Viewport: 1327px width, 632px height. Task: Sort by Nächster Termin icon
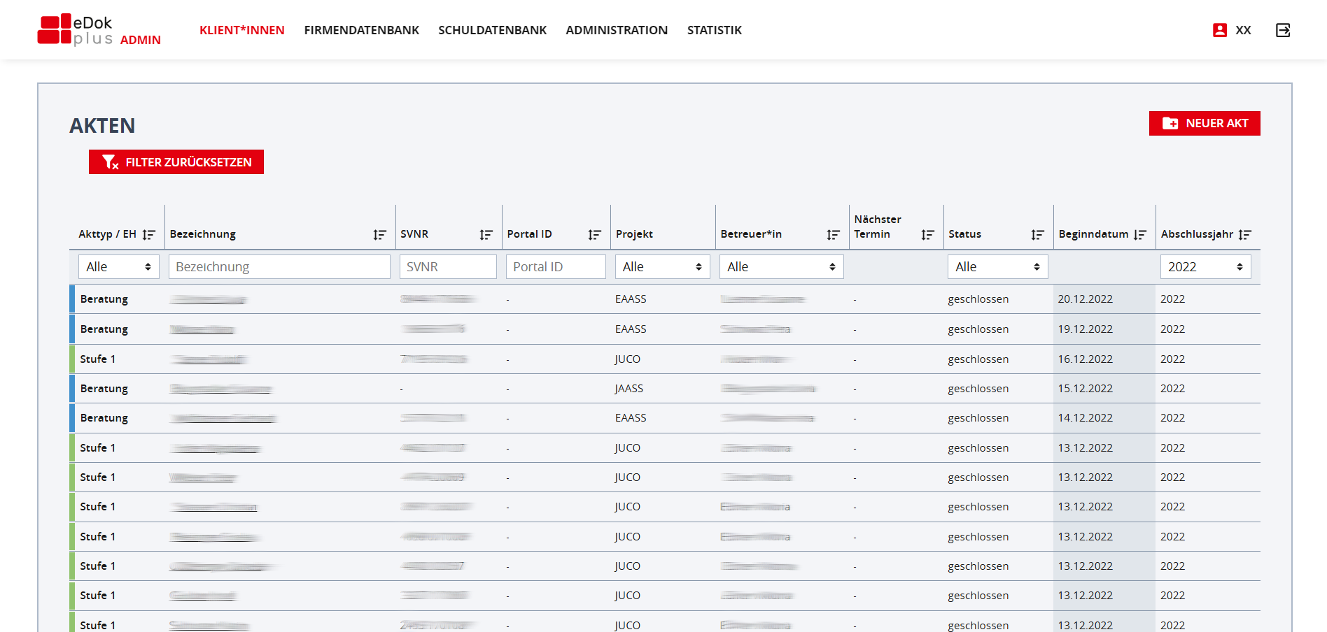click(x=927, y=235)
